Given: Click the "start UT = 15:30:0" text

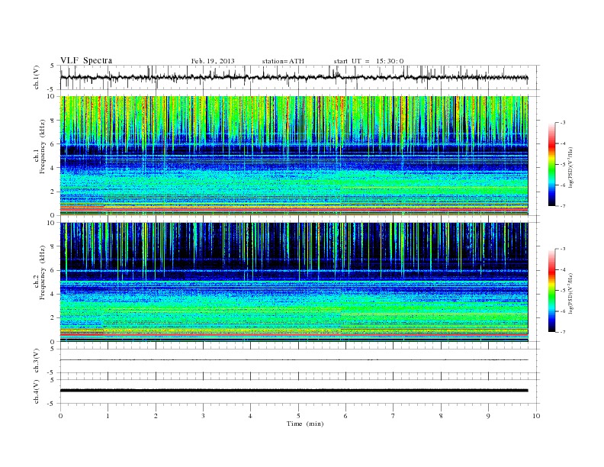Looking at the screenshot, I should [368, 61].
